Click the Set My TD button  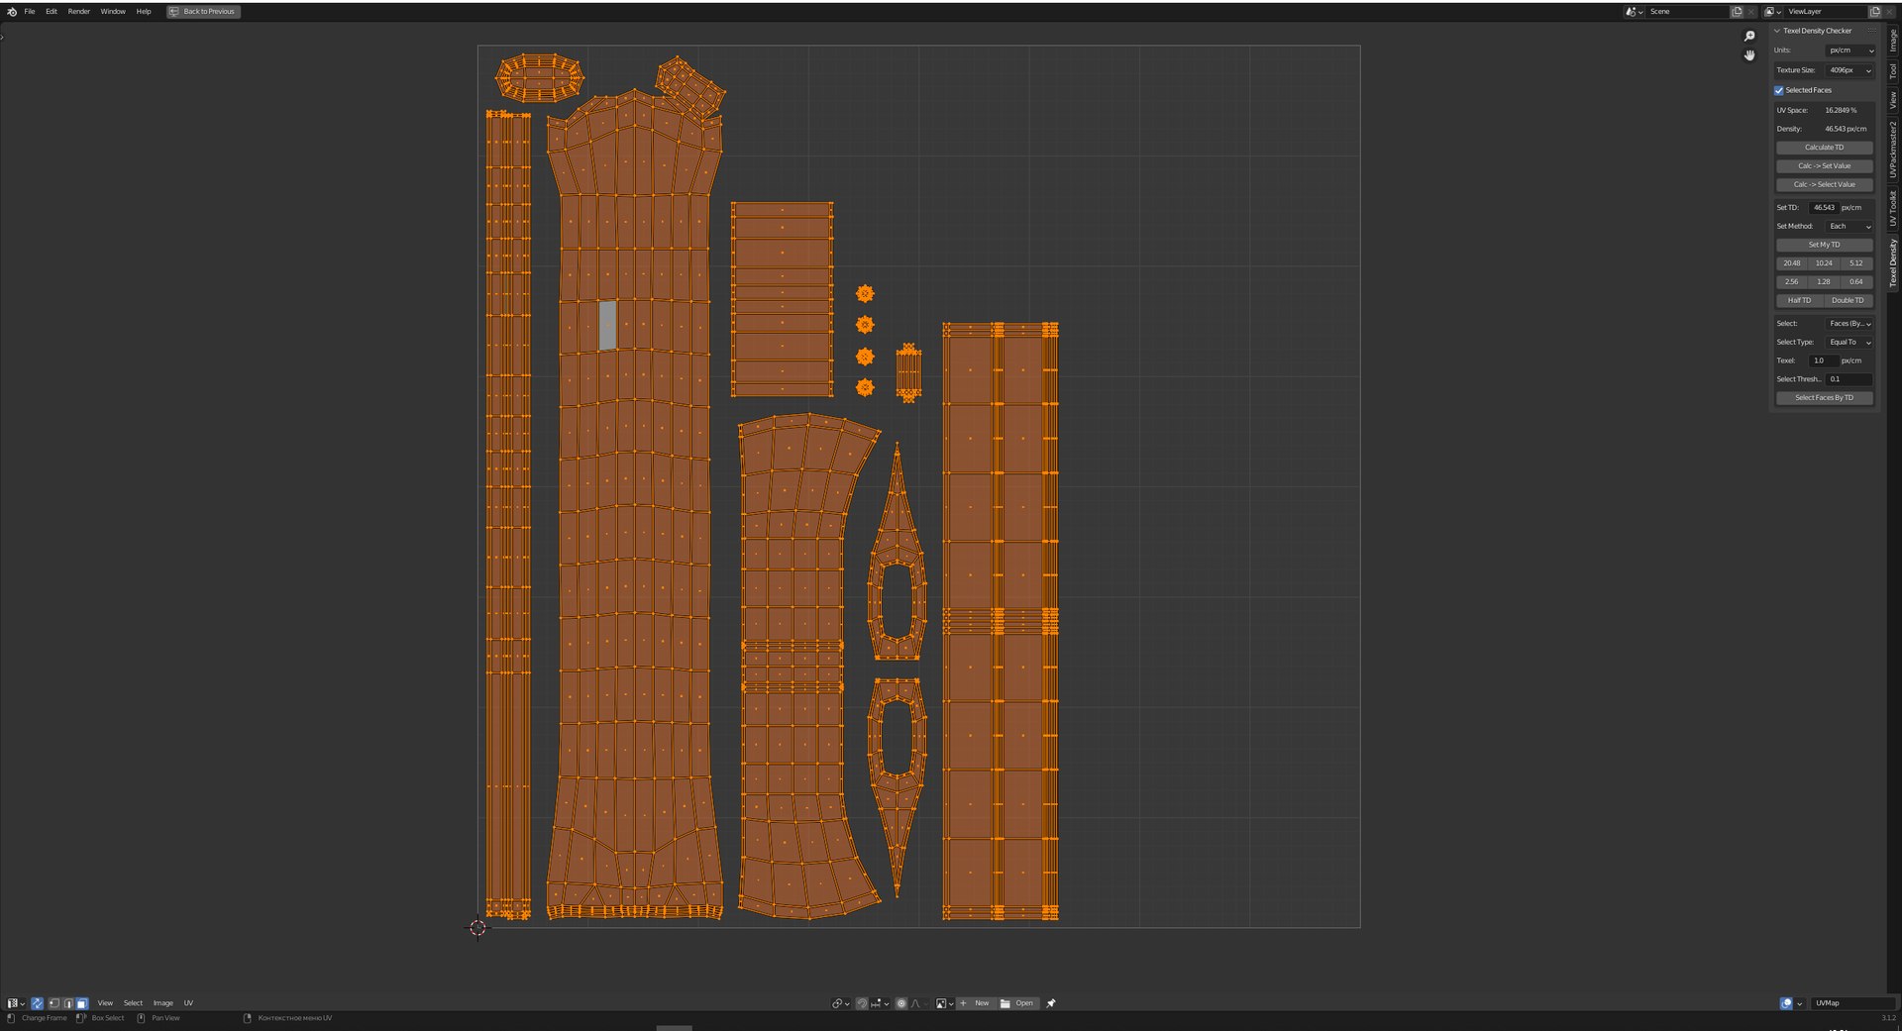tap(1824, 246)
